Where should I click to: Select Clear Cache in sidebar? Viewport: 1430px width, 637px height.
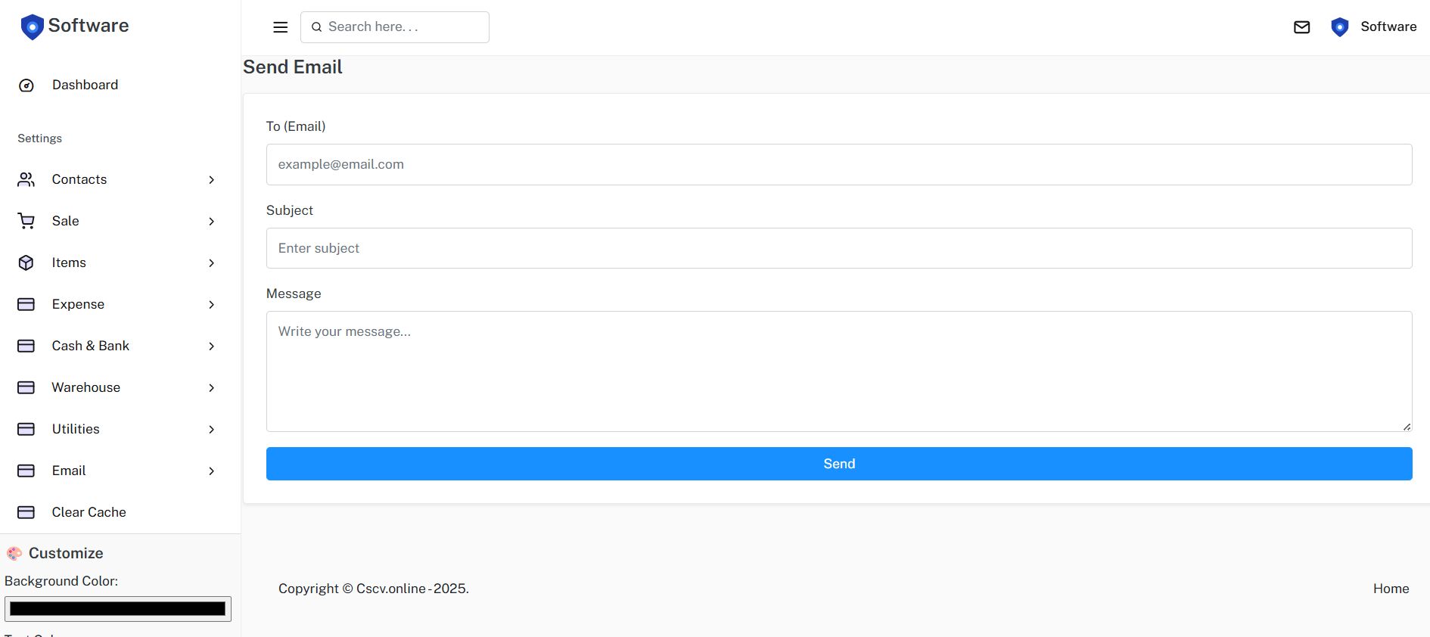(89, 512)
